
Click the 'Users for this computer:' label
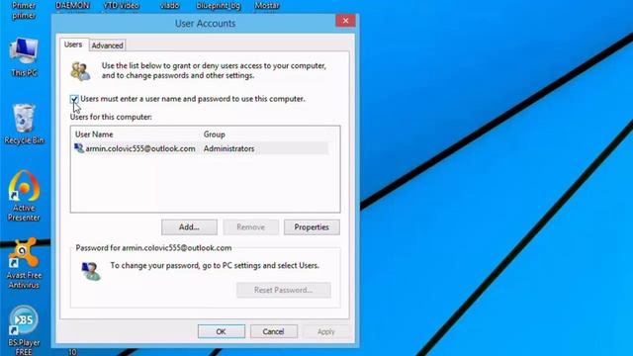tap(111, 117)
